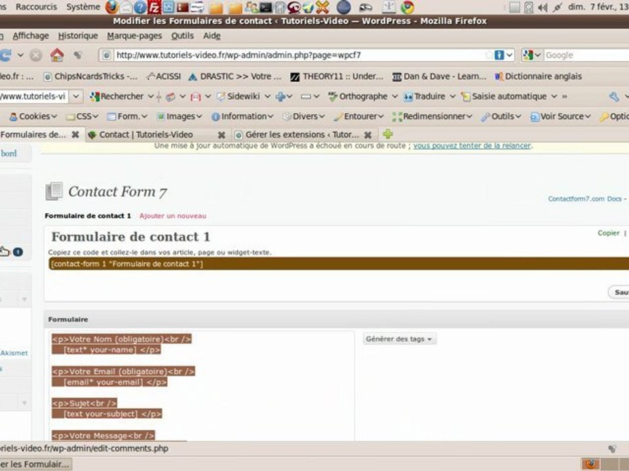This screenshot has width=629, height=471.
Task: Click the Formulaire de contact 1 title field
Action: tap(130, 237)
